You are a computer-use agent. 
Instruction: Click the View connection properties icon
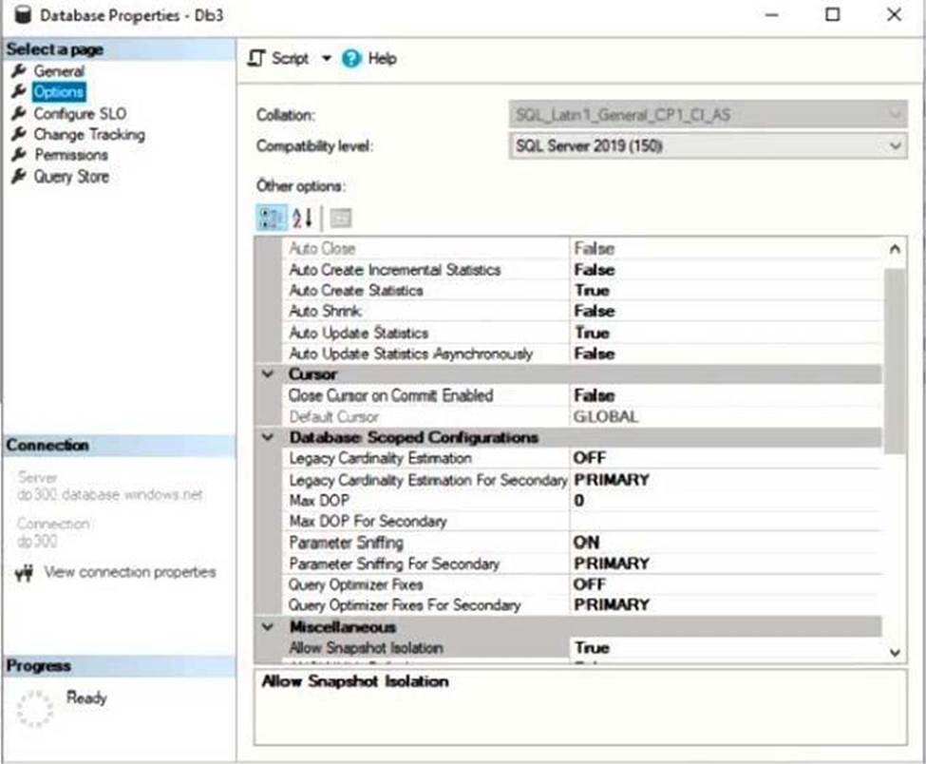pos(25,573)
